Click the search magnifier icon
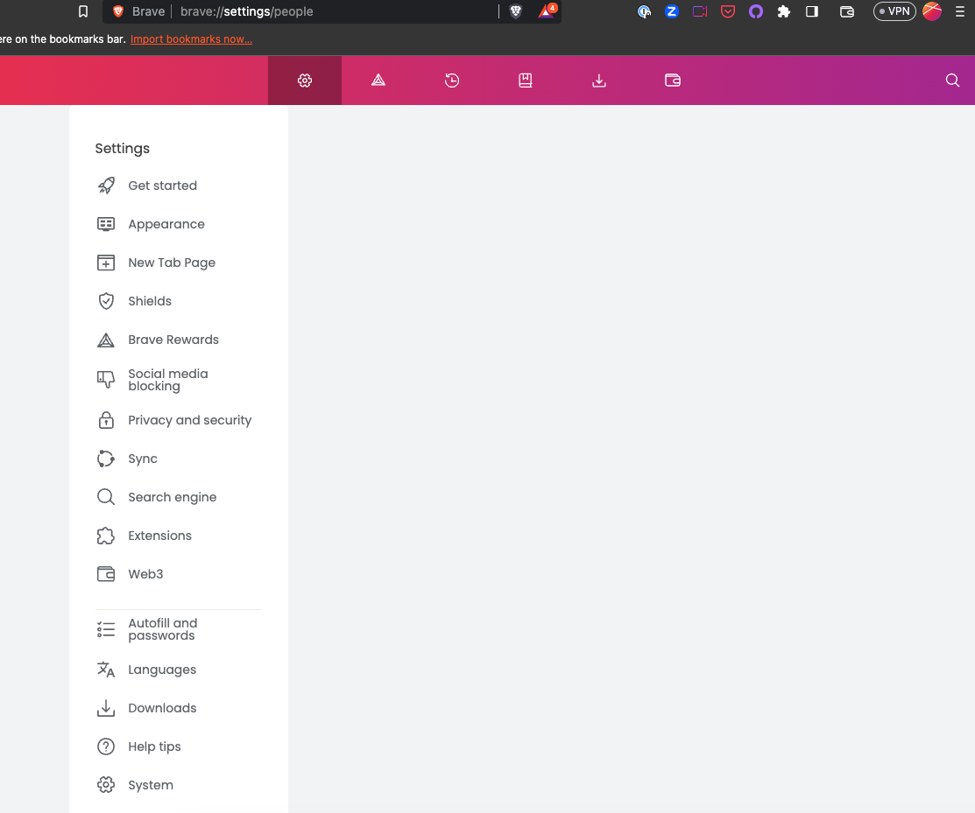975x813 pixels. [x=952, y=80]
